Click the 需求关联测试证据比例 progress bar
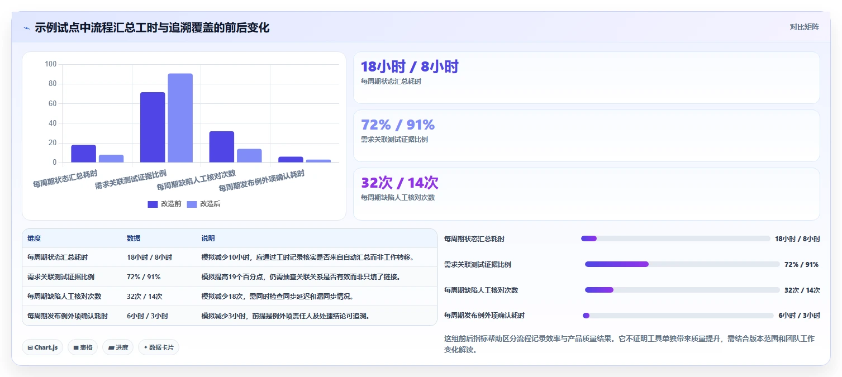Screen dimensions: 842x377 coord(682,264)
